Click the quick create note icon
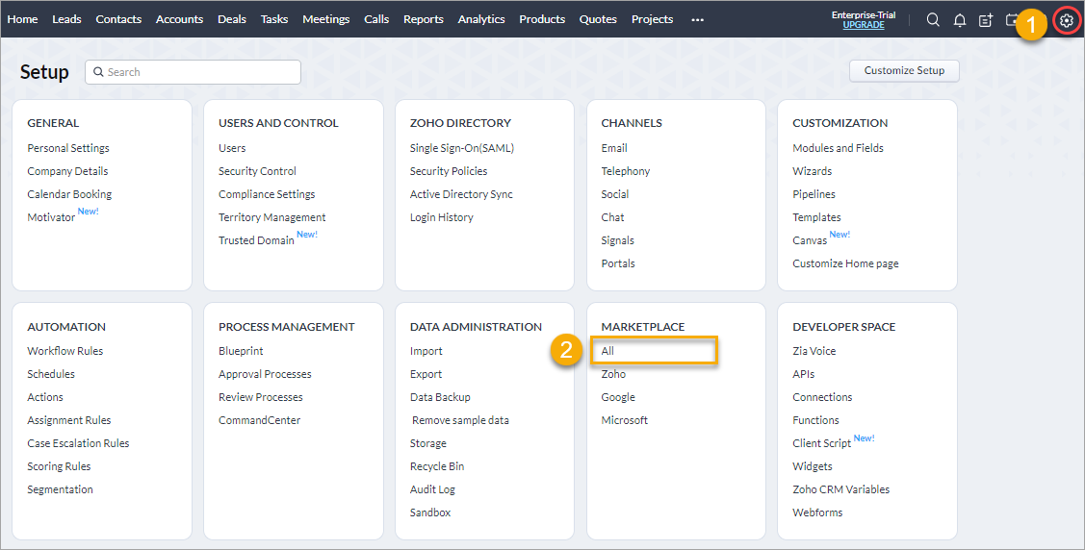 point(986,20)
